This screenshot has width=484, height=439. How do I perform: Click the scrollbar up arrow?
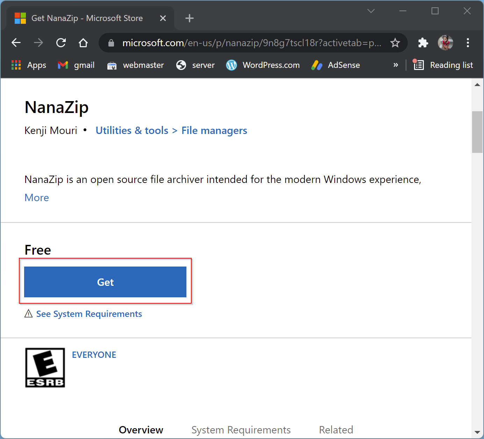click(477, 84)
